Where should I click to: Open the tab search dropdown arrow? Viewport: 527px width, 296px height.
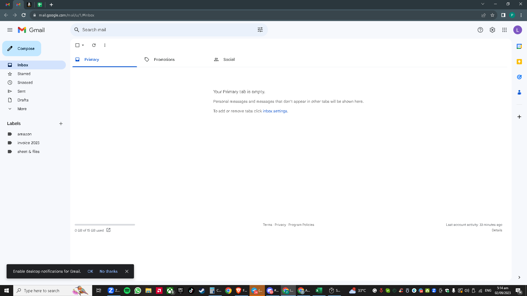(x=483, y=4)
